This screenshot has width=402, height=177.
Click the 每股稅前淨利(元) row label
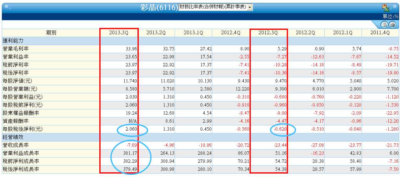pos(23,105)
